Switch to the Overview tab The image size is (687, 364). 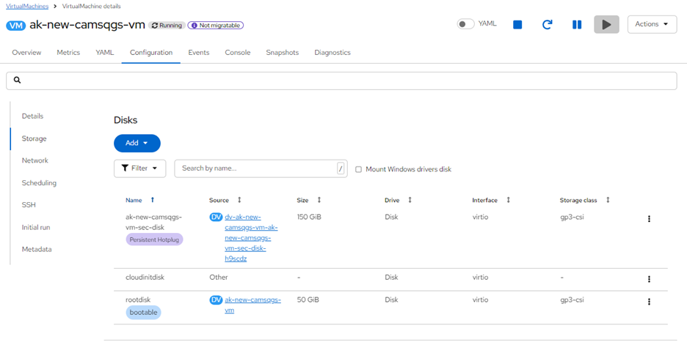pos(26,53)
